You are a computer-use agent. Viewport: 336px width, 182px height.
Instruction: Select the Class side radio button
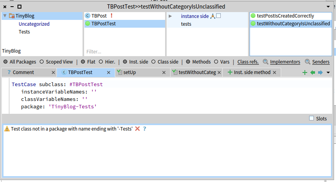pos(153,62)
